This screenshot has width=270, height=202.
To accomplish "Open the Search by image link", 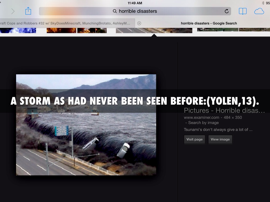I will (203, 123).
